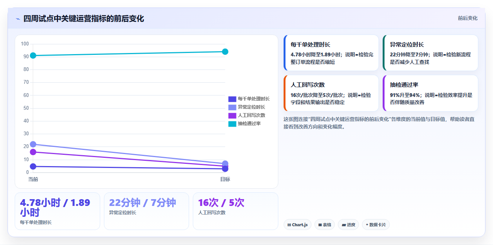The height and width of the screenshot is (245, 493).
Task: Click the 前后变化 tag in the header
Action: pyautogui.click(x=467, y=18)
